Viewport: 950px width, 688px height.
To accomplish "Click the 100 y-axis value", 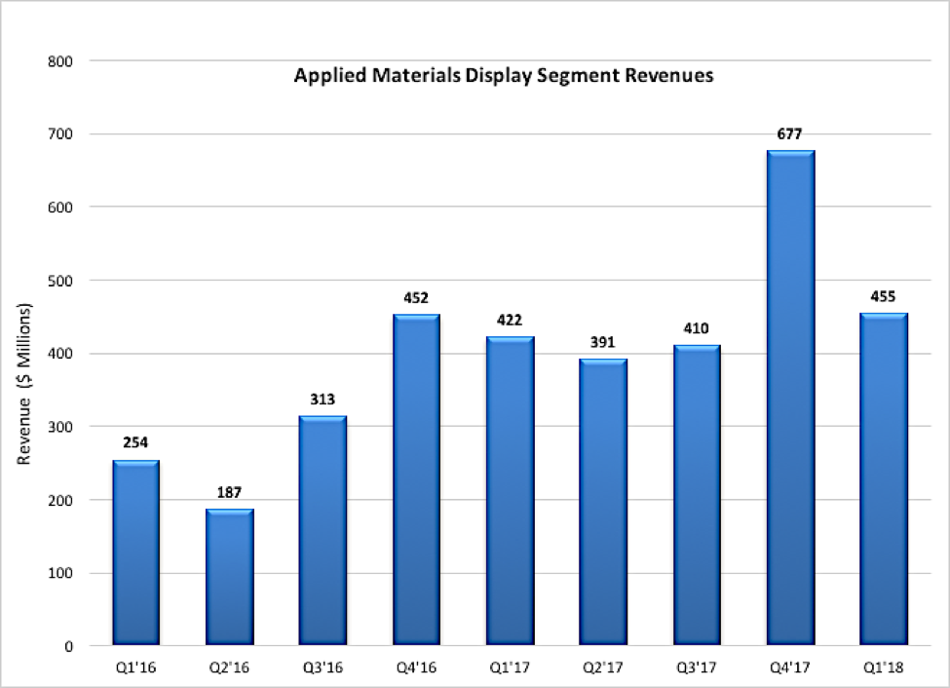I will tap(60, 573).
